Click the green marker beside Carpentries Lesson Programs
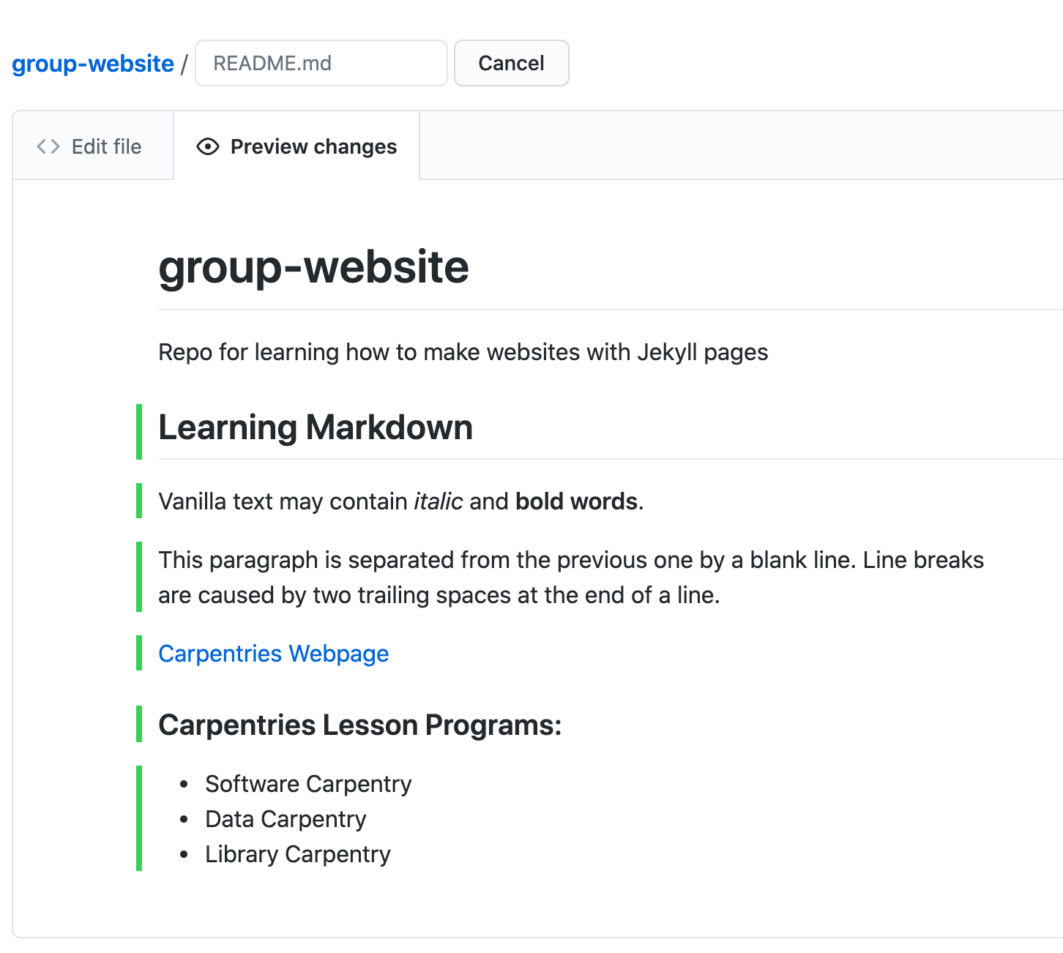Viewport: 1063px width, 953px height. pyautogui.click(x=139, y=725)
